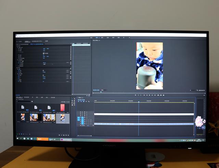Select the Ripple Edit tool
The width and height of the screenshot is (219, 168).
click(x=72, y=101)
